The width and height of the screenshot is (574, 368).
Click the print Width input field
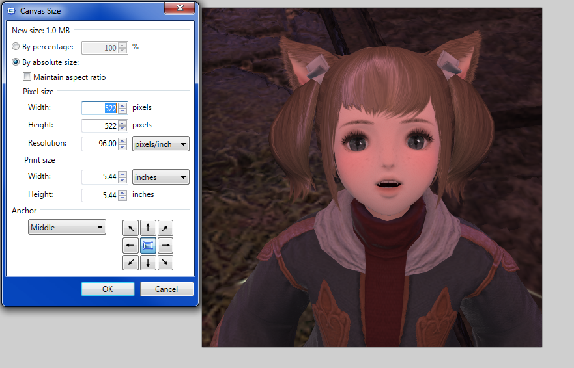coord(100,177)
